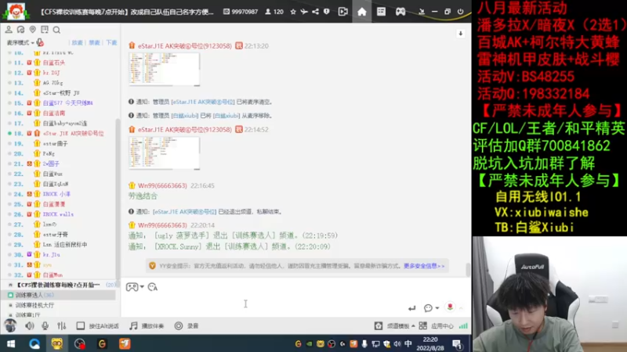This screenshot has width=627, height=352.
Task: Click the 放麦 link
Action: coord(77,42)
